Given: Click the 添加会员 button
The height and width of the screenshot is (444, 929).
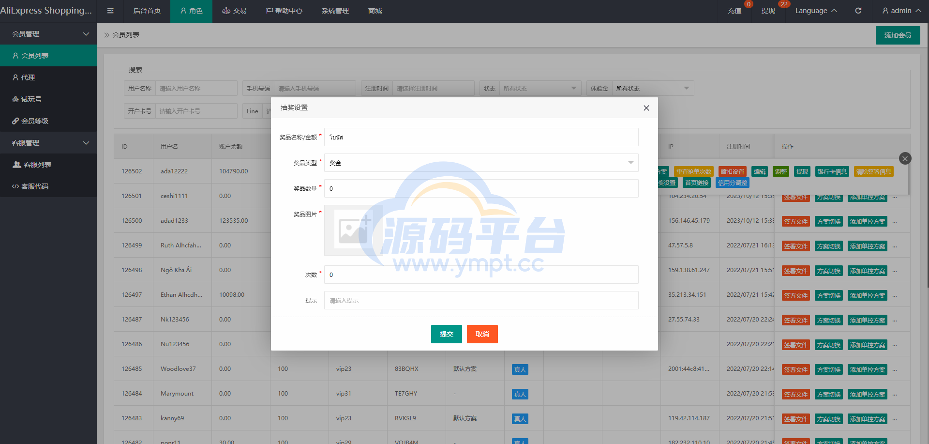Looking at the screenshot, I should tap(898, 35).
